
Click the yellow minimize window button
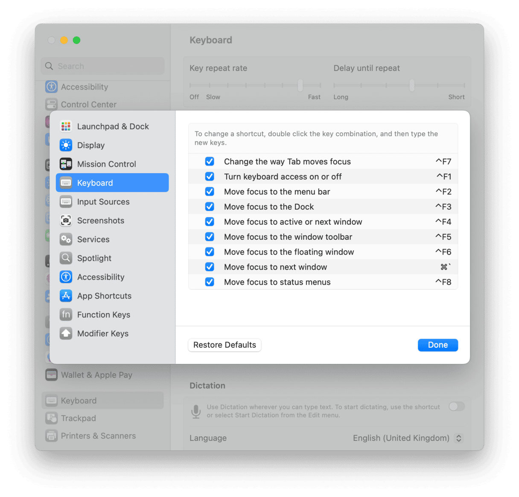tap(64, 40)
